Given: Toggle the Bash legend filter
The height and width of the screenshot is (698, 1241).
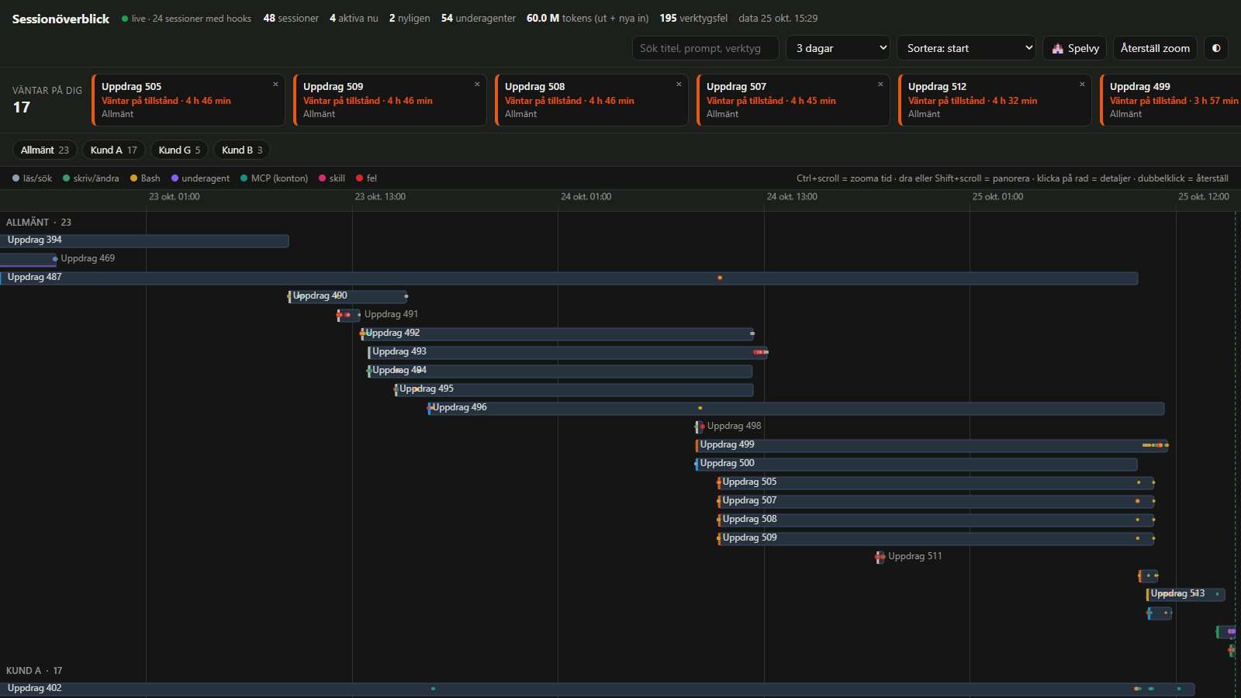Looking at the screenshot, I should (145, 178).
